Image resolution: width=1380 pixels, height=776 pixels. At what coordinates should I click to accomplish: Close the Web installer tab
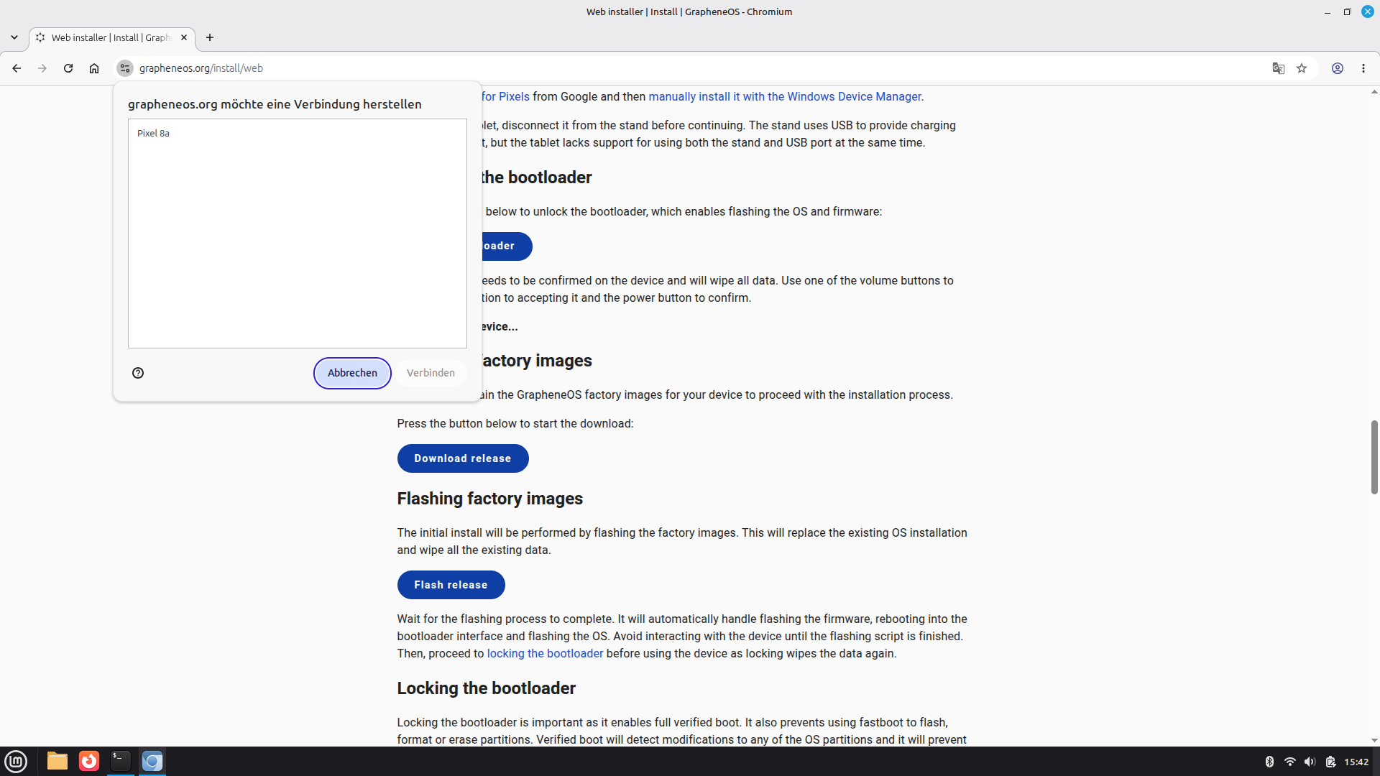(184, 37)
